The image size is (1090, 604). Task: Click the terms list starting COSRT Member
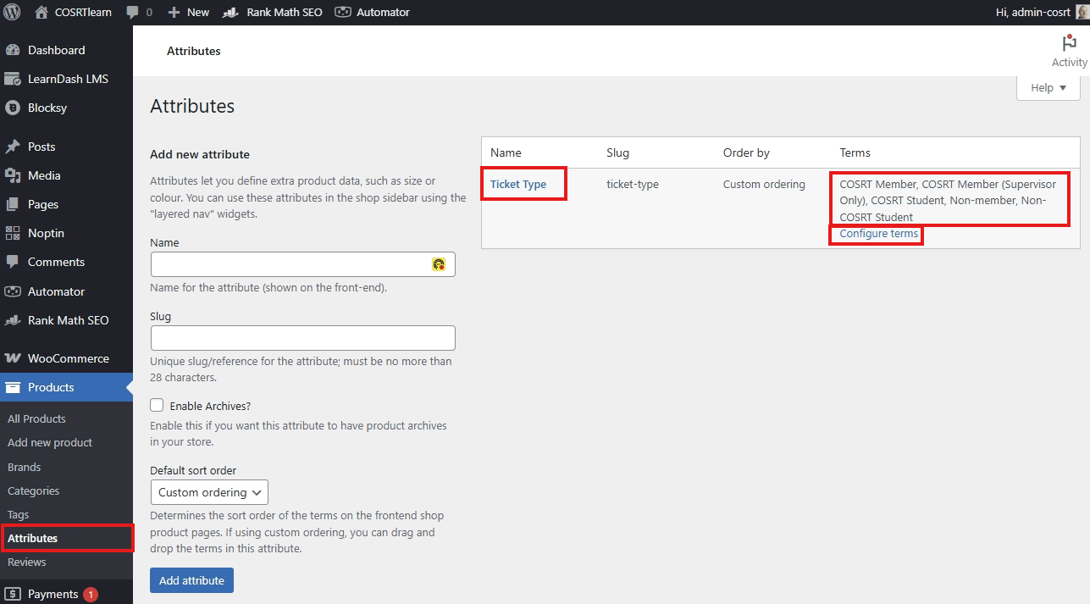point(949,201)
